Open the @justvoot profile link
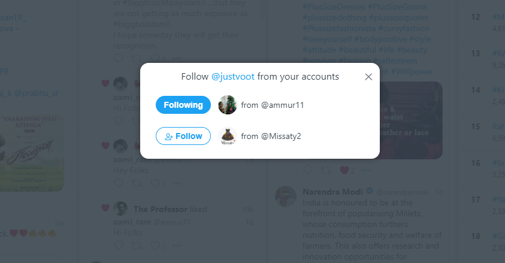 233,77
